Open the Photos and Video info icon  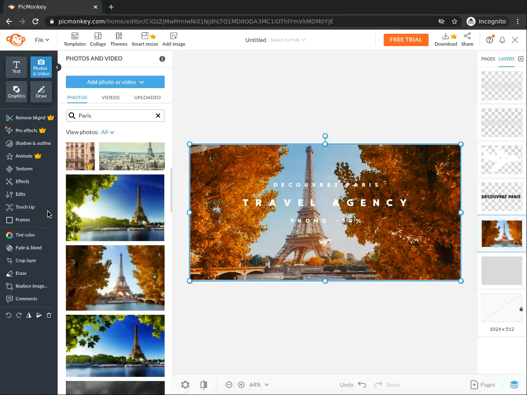162,59
